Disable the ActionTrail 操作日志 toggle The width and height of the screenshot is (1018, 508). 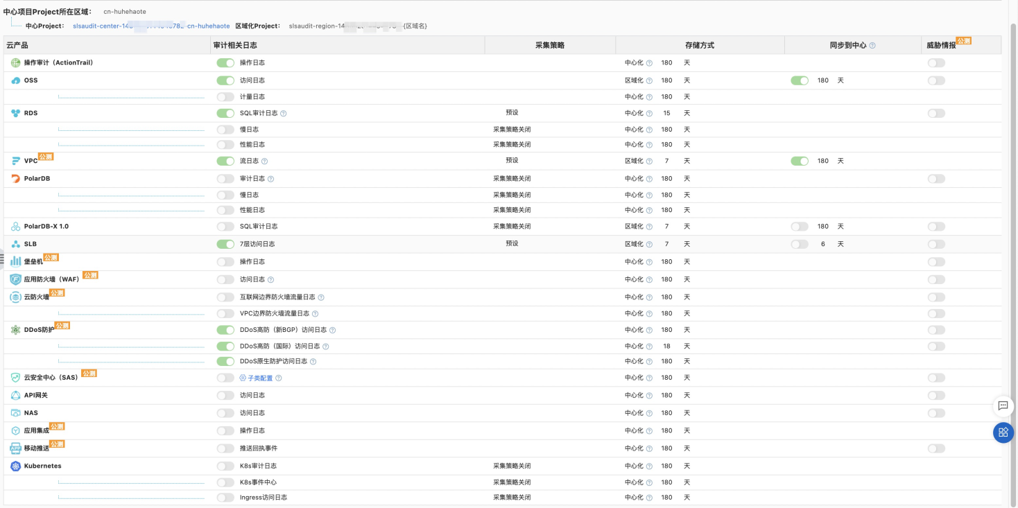pos(225,63)
